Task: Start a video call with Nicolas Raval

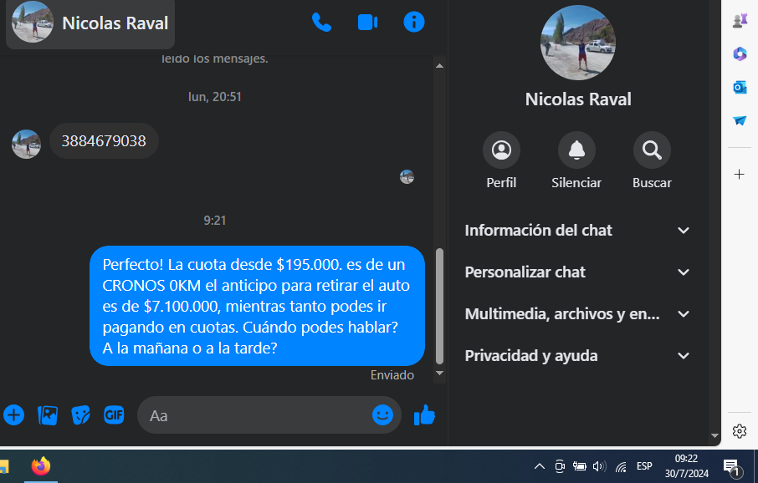Action: tap(367, 23)
